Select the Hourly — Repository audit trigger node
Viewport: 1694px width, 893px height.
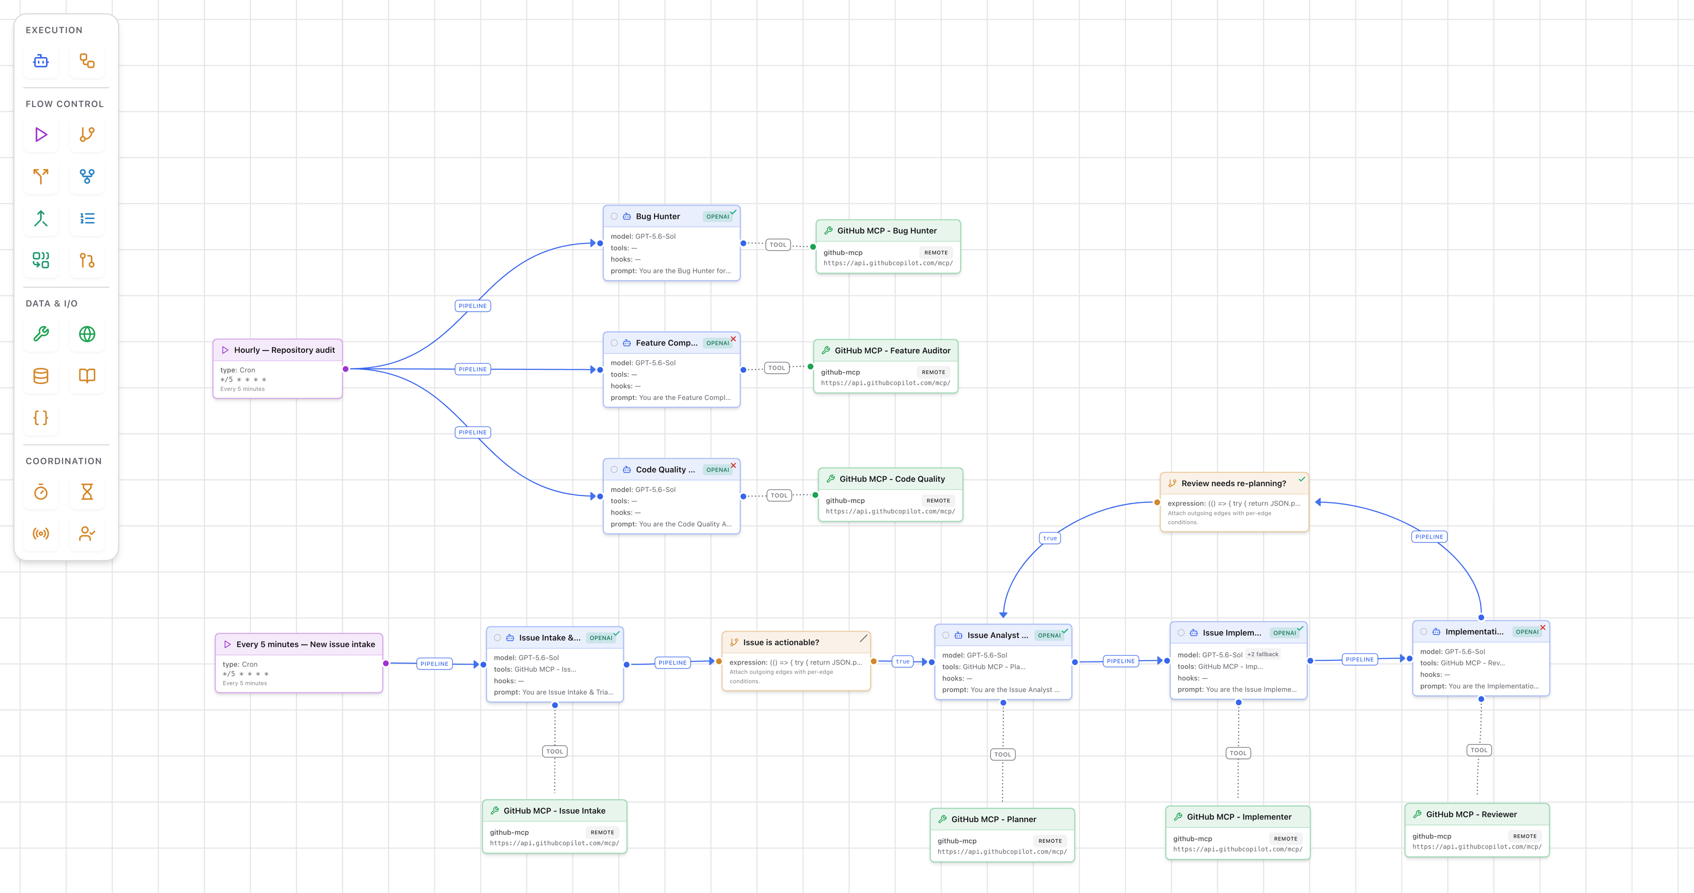[x=277, y=368]
